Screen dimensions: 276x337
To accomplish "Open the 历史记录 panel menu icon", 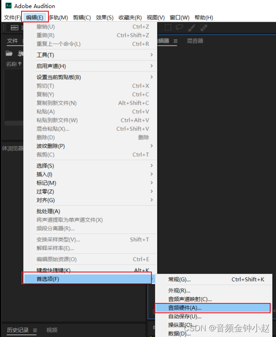I will click(35, 330).
